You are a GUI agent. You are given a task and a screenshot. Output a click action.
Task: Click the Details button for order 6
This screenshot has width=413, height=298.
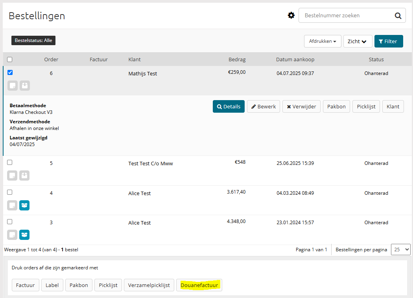229,106
